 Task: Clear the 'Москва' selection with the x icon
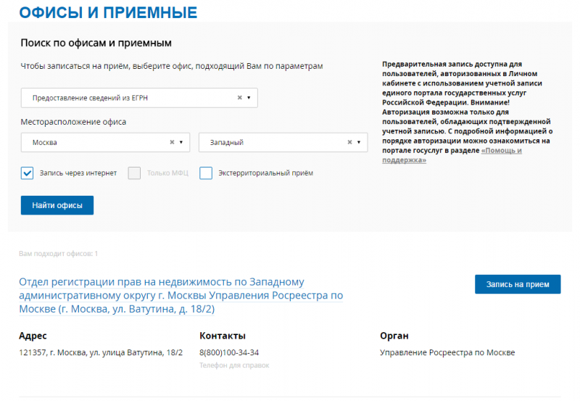(x=172, y=142)
